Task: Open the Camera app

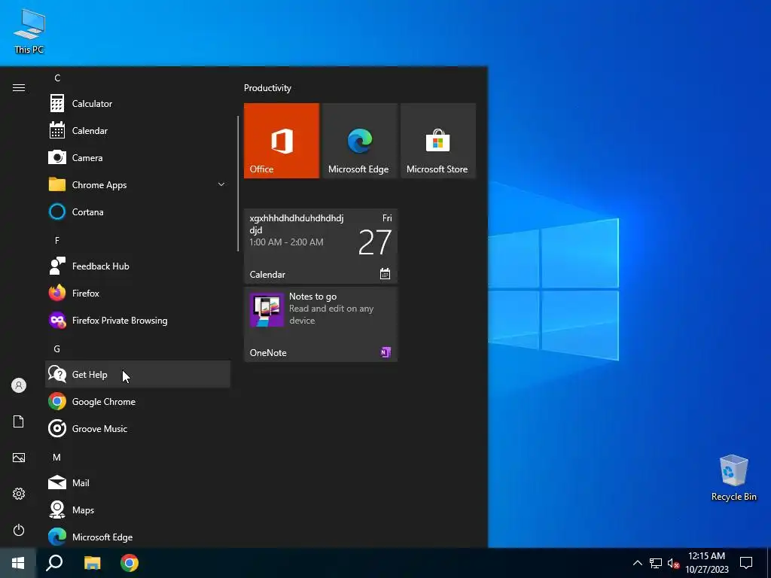Action: tap(138, 158)
